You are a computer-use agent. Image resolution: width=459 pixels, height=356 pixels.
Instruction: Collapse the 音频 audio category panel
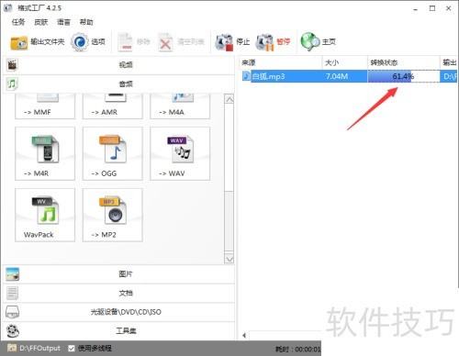click(x=118, y=83)
